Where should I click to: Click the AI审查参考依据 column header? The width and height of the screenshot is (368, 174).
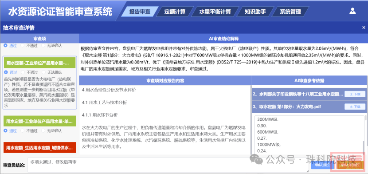pyautogui.click(x=309, y=80)
